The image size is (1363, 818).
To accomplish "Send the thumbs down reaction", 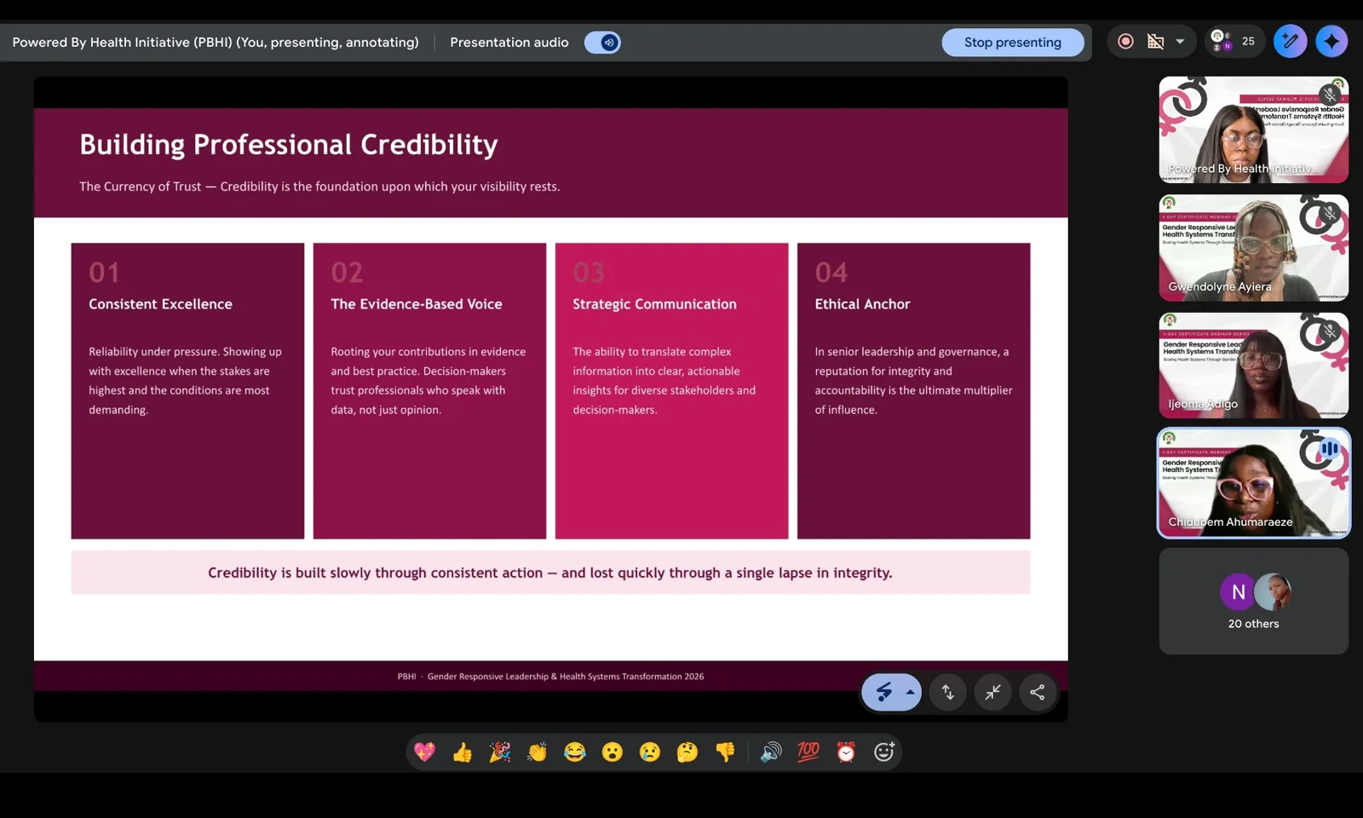I will click(x=725, y=752).
